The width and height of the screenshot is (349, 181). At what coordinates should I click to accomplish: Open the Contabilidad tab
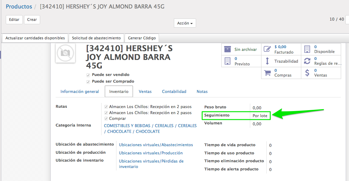[174, 91]
